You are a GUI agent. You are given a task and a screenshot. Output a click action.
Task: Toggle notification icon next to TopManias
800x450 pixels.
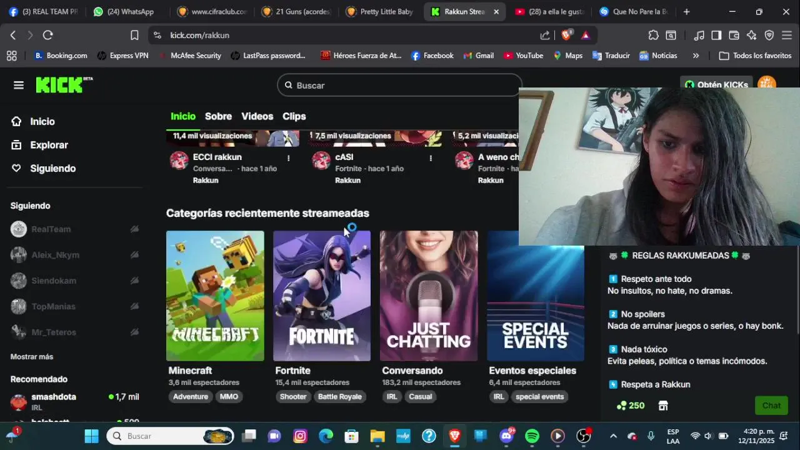pos(134,306)
